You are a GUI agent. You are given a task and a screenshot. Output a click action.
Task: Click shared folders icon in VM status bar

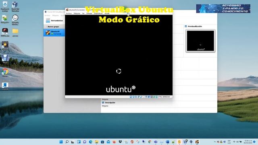click(x=144, y=97)
